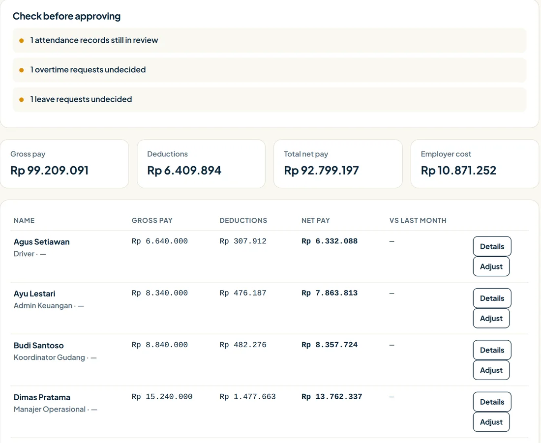
Task: Click gross pay Rp 8.840.000
Action: coord(160,345)
